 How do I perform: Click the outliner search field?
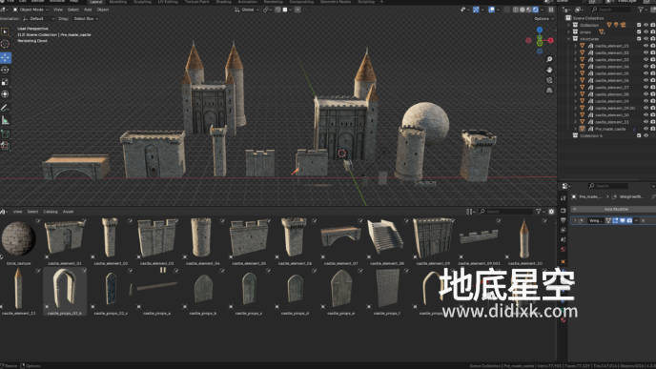click(x=612, y=10)
